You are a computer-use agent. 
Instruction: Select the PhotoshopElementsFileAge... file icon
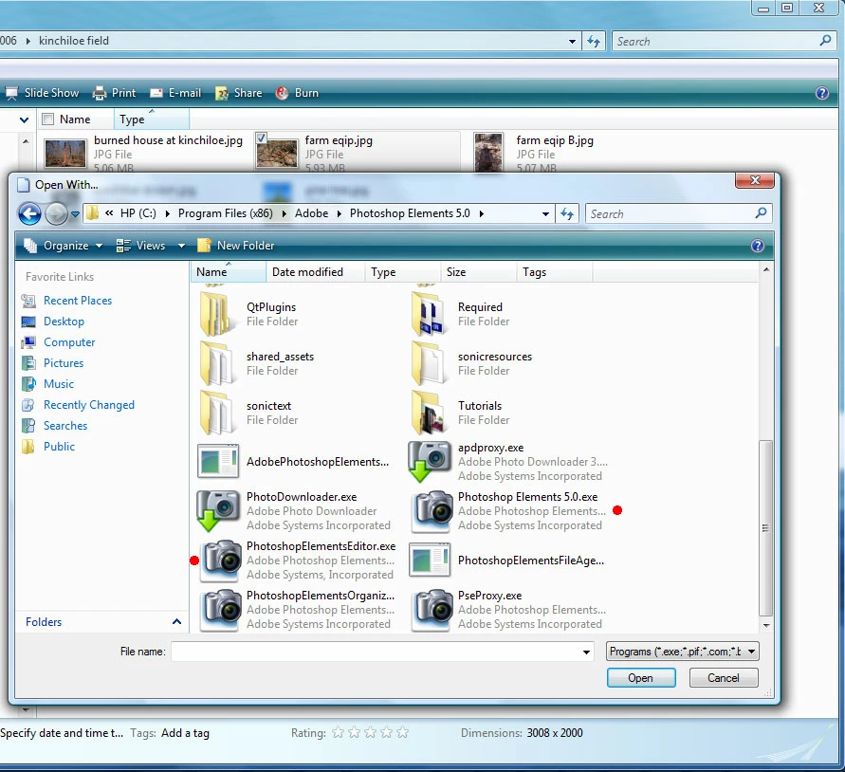430,561
